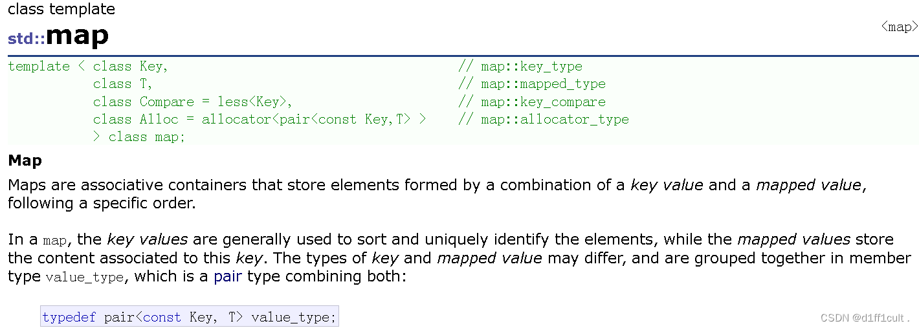Click monospace "value_type" in the paragraph
This screenshot has height=328, width=919.
click(84, 278)
